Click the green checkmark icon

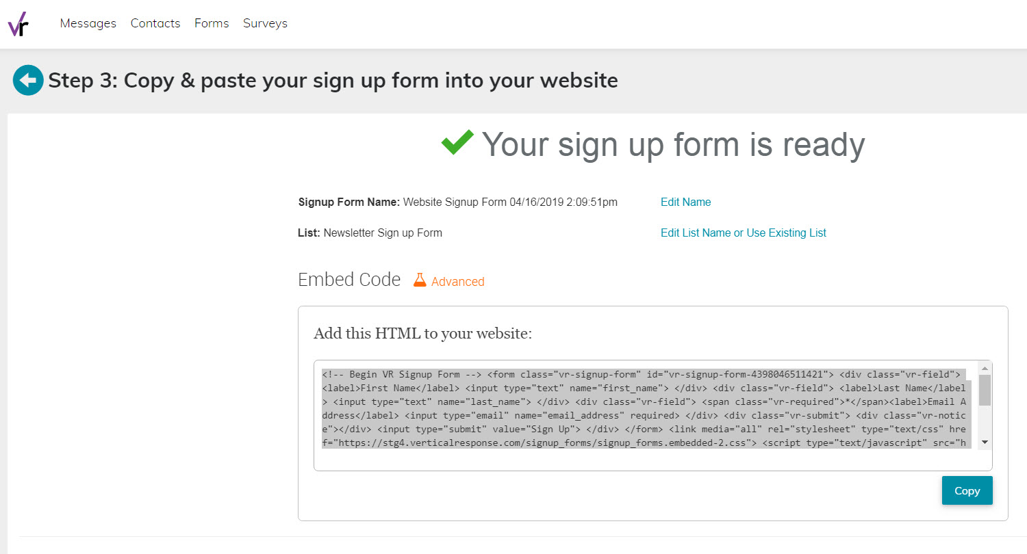457,142
